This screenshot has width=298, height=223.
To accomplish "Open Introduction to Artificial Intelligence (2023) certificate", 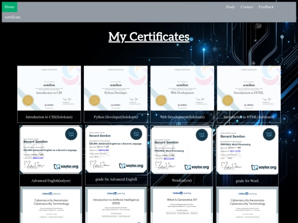I will click(116, 205).
